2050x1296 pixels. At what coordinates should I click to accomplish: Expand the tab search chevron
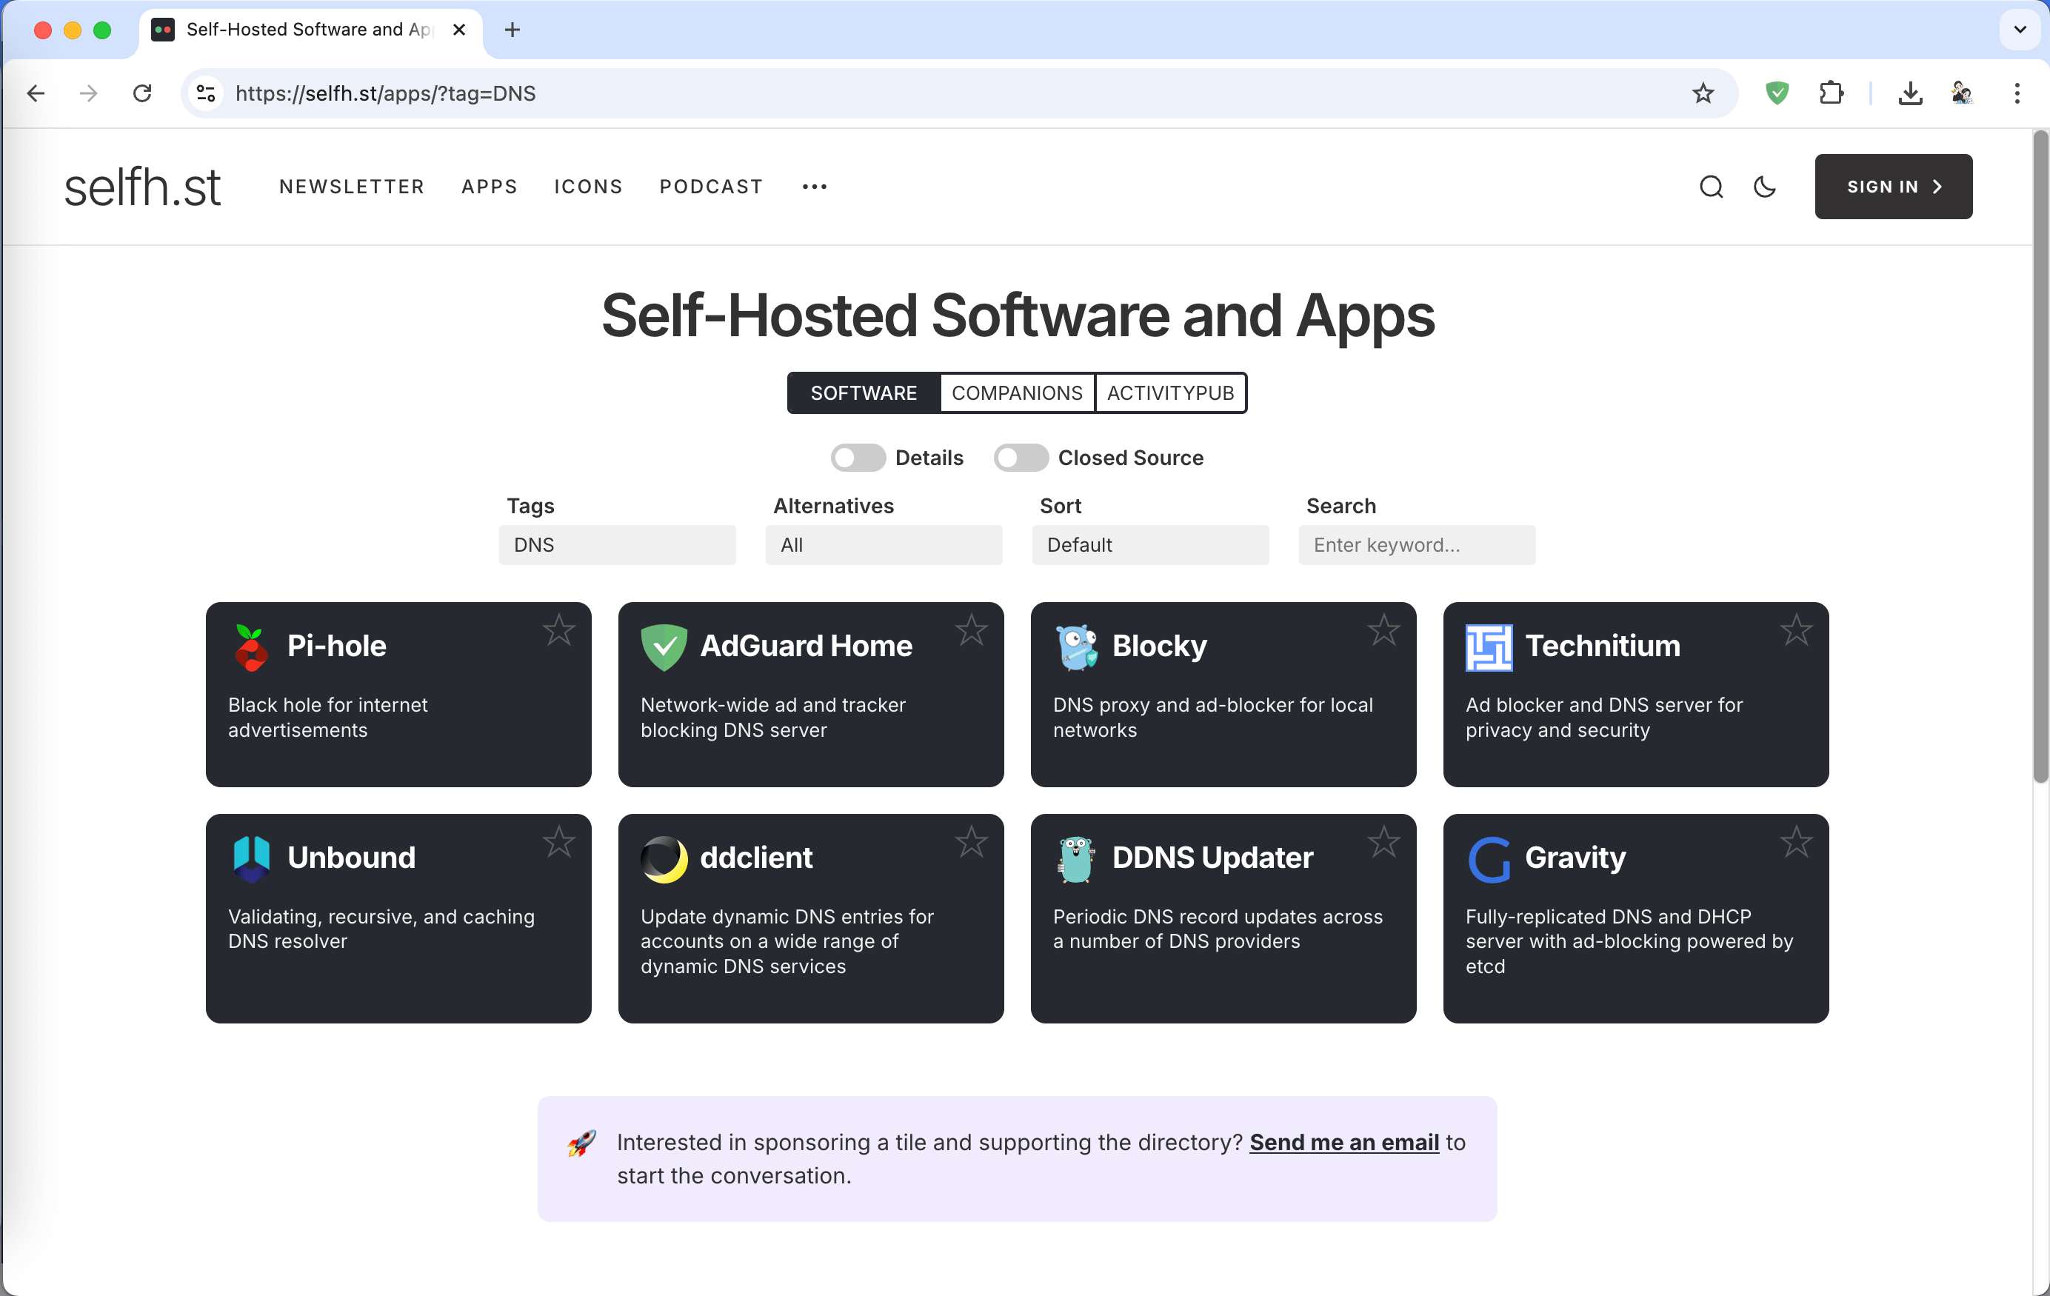click(2020, 30)
